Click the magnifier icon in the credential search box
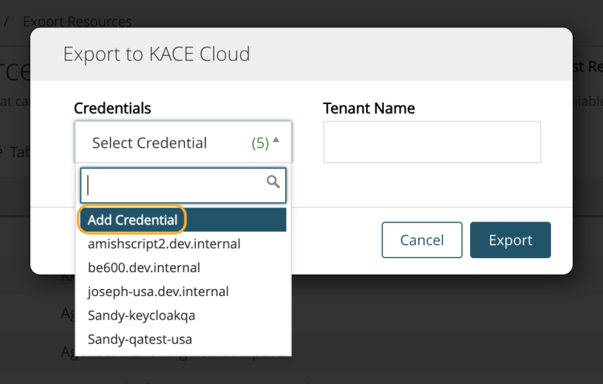Image resolution: width=603 pixels, height=384 pixels. 273,182
